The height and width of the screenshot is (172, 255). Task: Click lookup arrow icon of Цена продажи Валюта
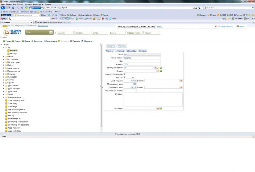pyautogui.click(x=181, y=81)
